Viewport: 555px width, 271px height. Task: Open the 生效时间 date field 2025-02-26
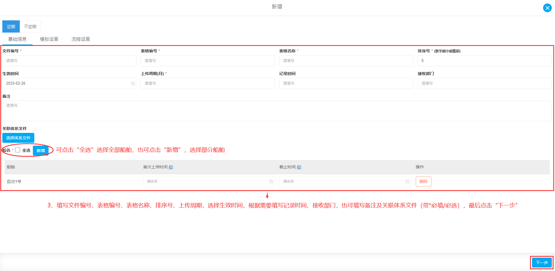(x=69, y=83)
